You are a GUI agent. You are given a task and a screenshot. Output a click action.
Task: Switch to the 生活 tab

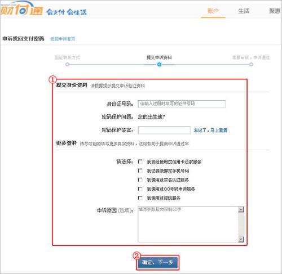(x=244, y=11)
